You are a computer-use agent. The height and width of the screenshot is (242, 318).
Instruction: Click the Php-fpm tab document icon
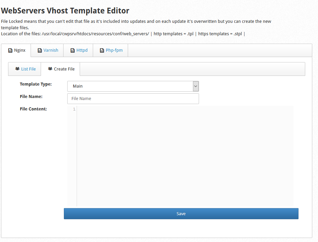point(102,50)
